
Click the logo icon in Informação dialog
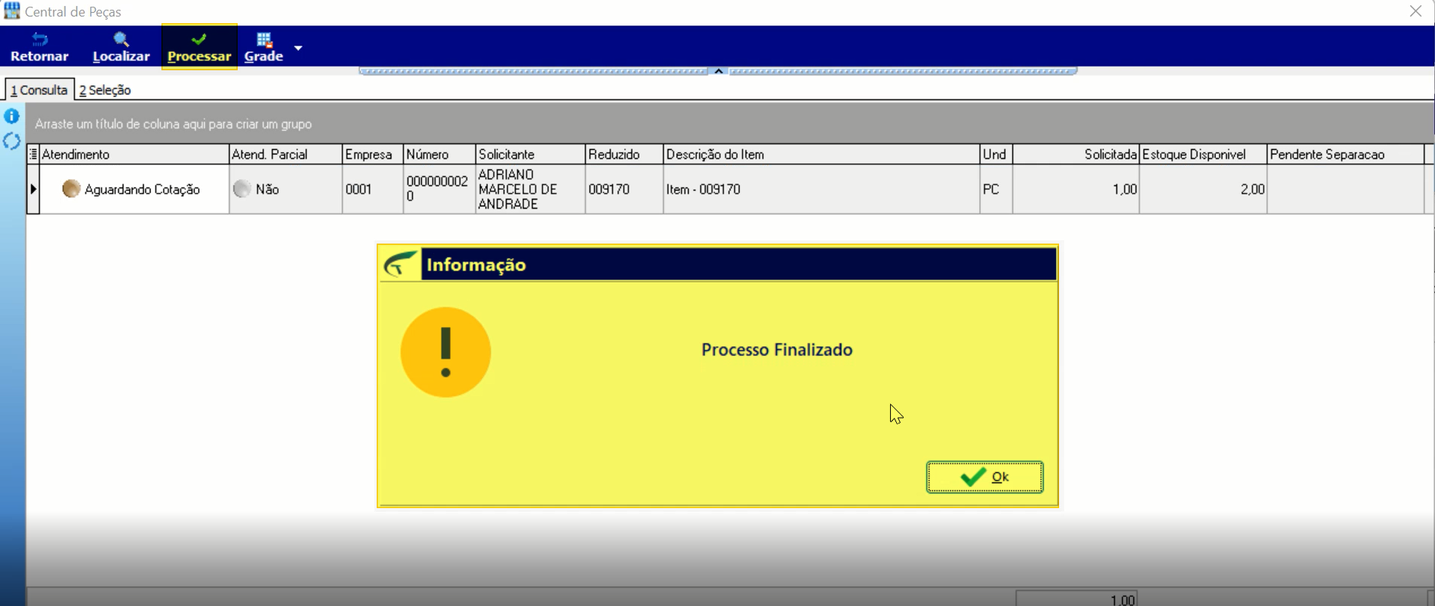(401, 265)
